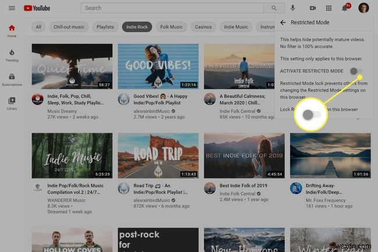Select the Indie Music chip

236,27
